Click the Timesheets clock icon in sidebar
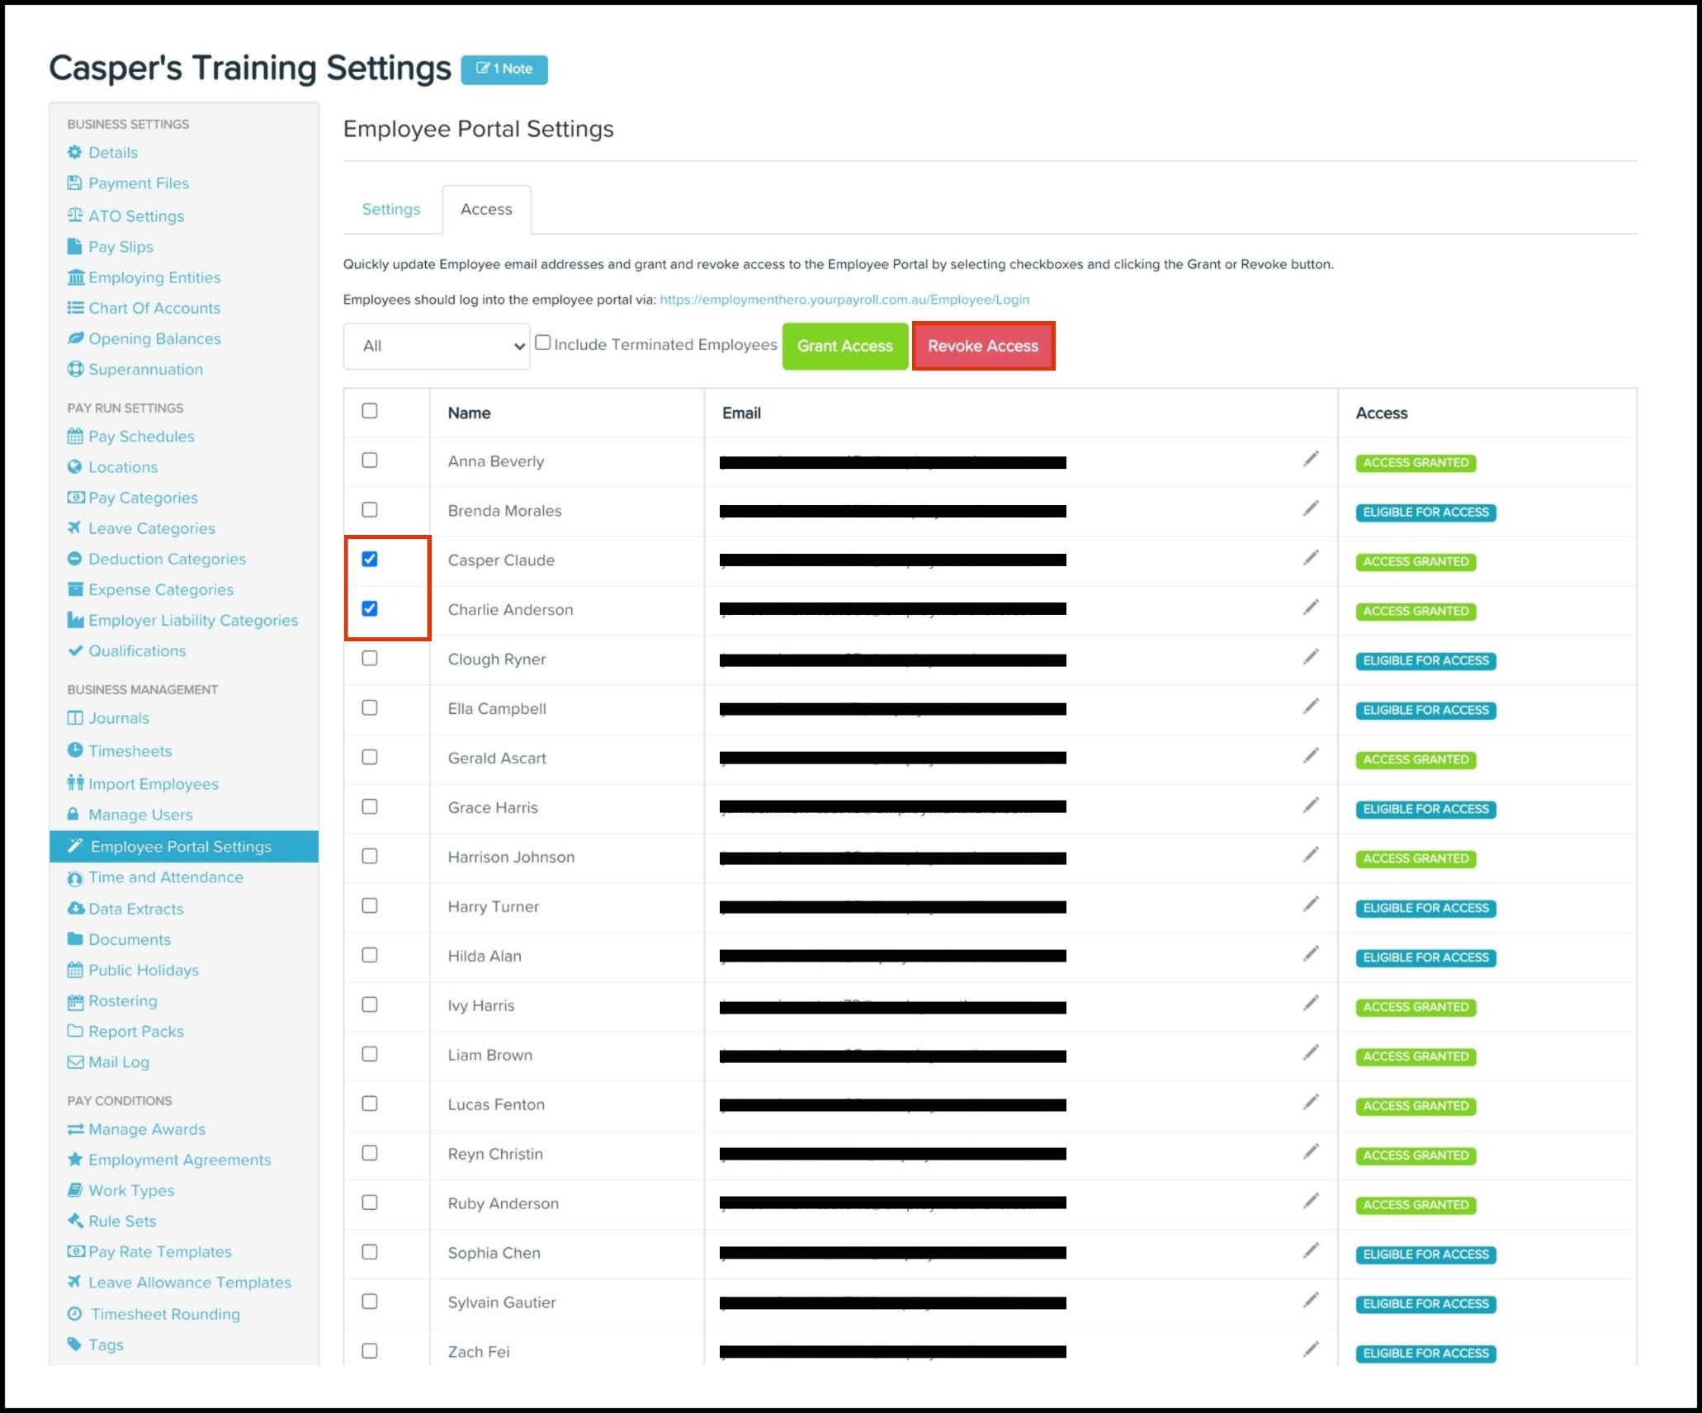Viewport: 1702px width, 1413px height. [75, 750]
